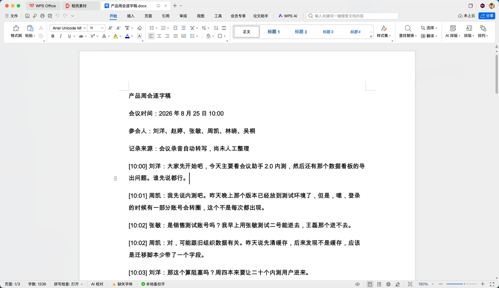Toggle Underline formatting
The width and height of the screenshot is (499, 288).
(x=69, y=36)
